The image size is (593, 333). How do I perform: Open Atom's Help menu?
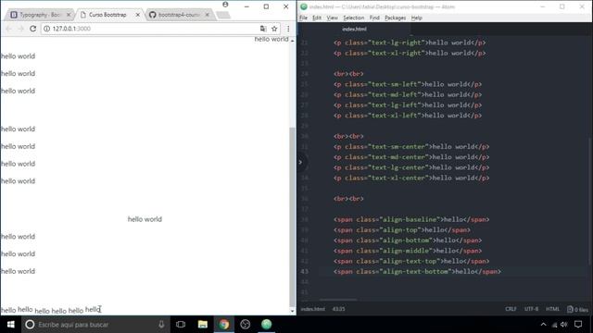click(x=416, y=18)
